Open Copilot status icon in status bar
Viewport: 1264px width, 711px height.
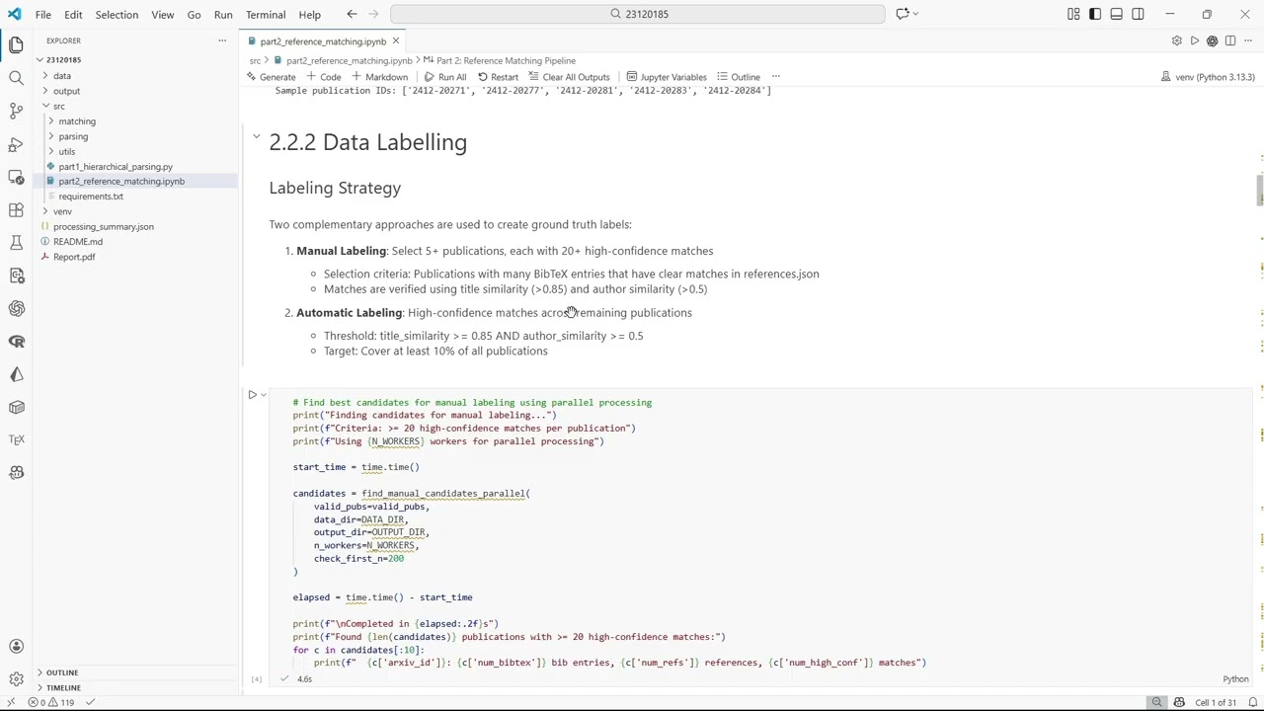(x=1178, y=702)
